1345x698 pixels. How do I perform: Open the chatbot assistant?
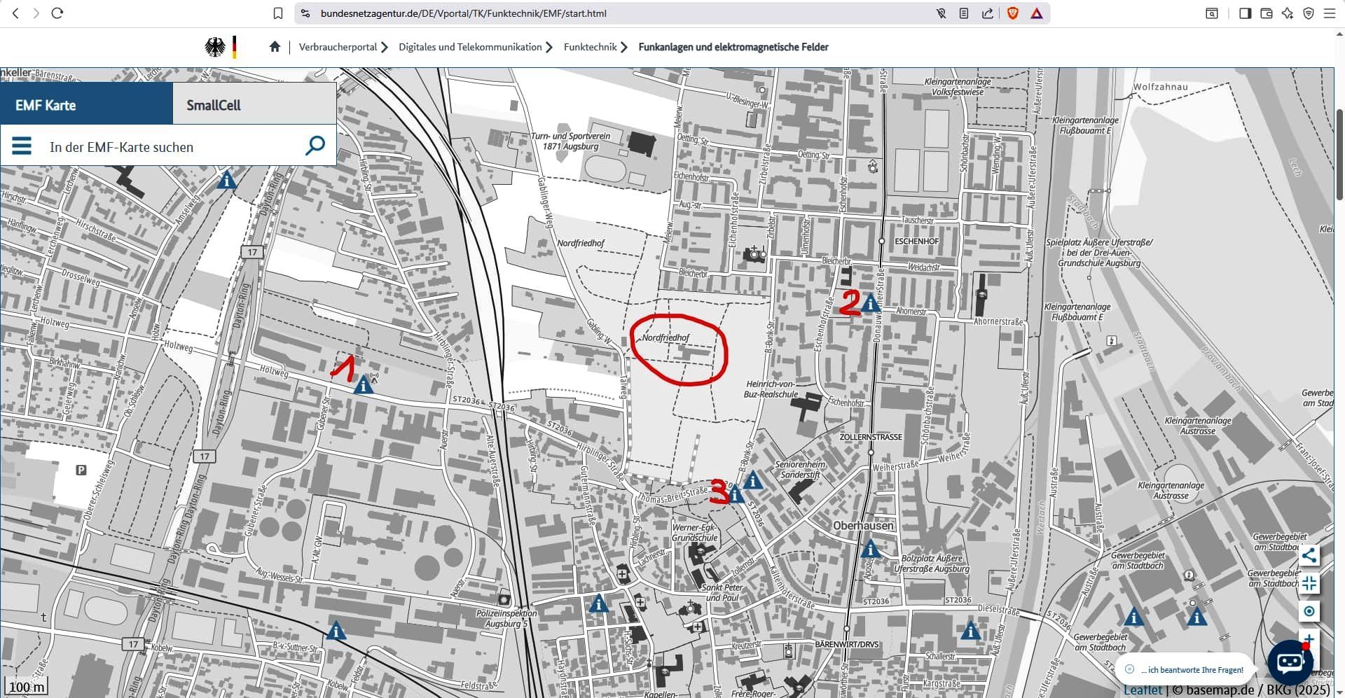pos(1290,662)
